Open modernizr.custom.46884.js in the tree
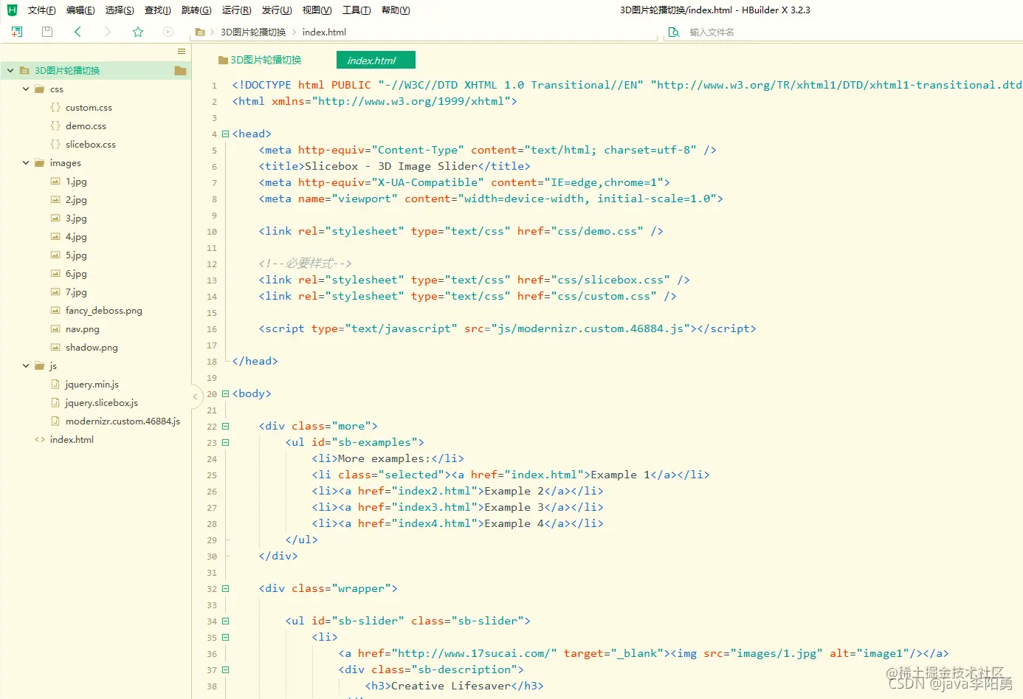Viewport: 1023px width, 699px height. click(123, 421)
